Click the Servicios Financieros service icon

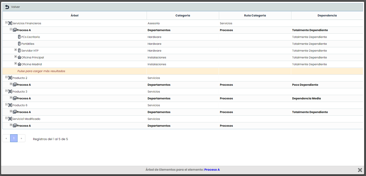tap(10, 23)
